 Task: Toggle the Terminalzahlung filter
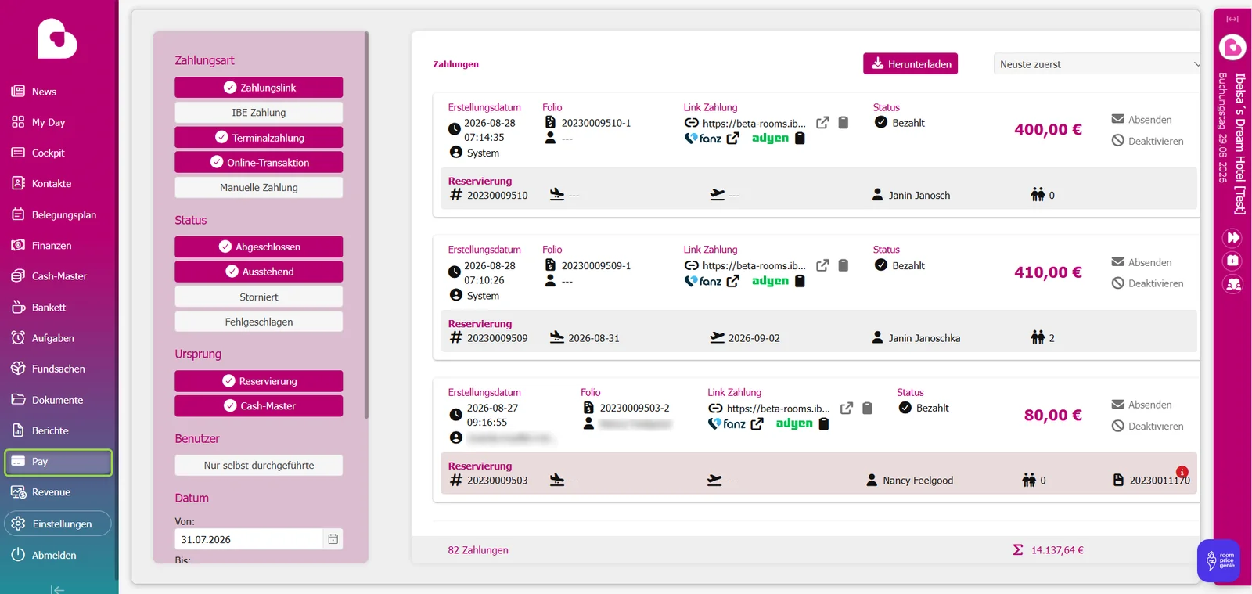259,138
